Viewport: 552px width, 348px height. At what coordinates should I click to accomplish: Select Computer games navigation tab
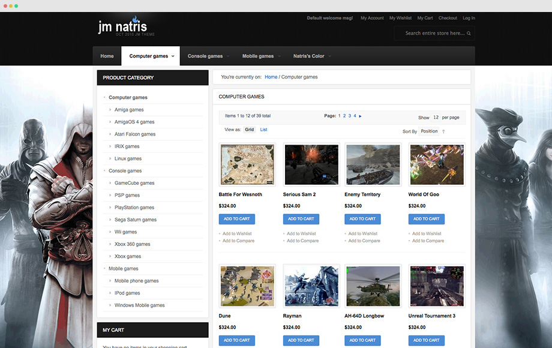[x=151, y=56]
